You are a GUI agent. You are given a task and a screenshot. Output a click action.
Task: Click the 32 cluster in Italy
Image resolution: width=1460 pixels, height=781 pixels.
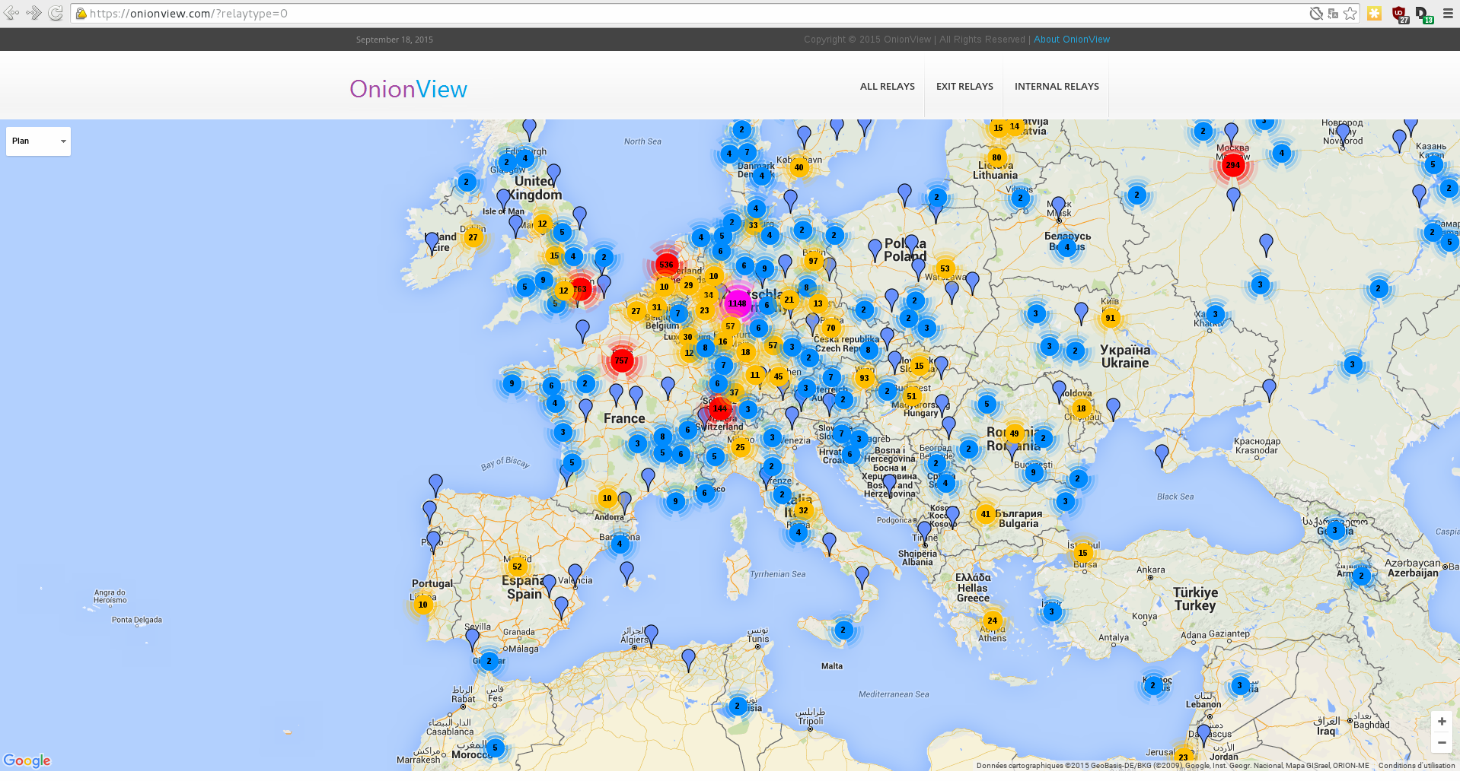[803, 510]
